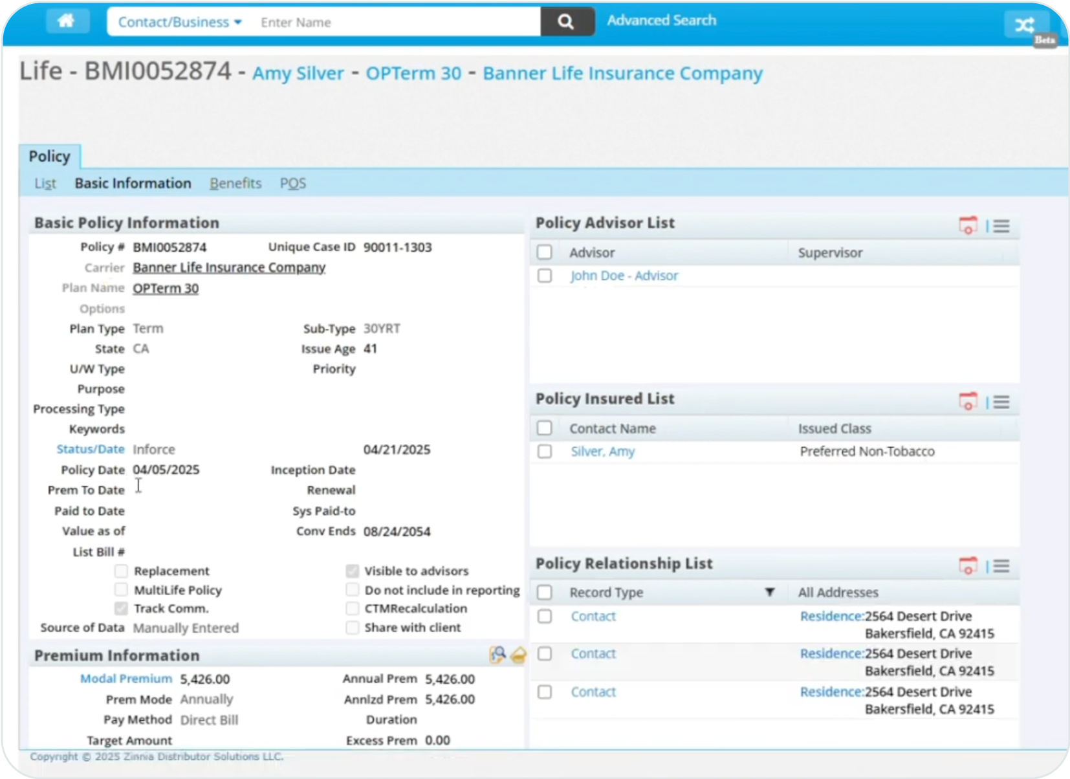Toggle the CTMRecalculation checkbox
This screenshot has width=1070, height=779.
pos(352,608)
